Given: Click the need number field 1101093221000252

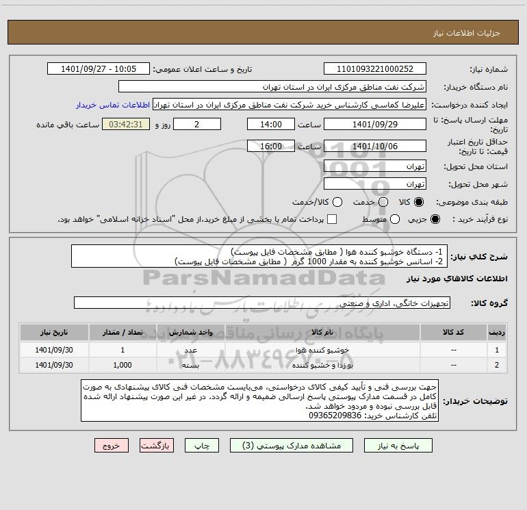Looking at the screenshot, I should click(375, 68).
